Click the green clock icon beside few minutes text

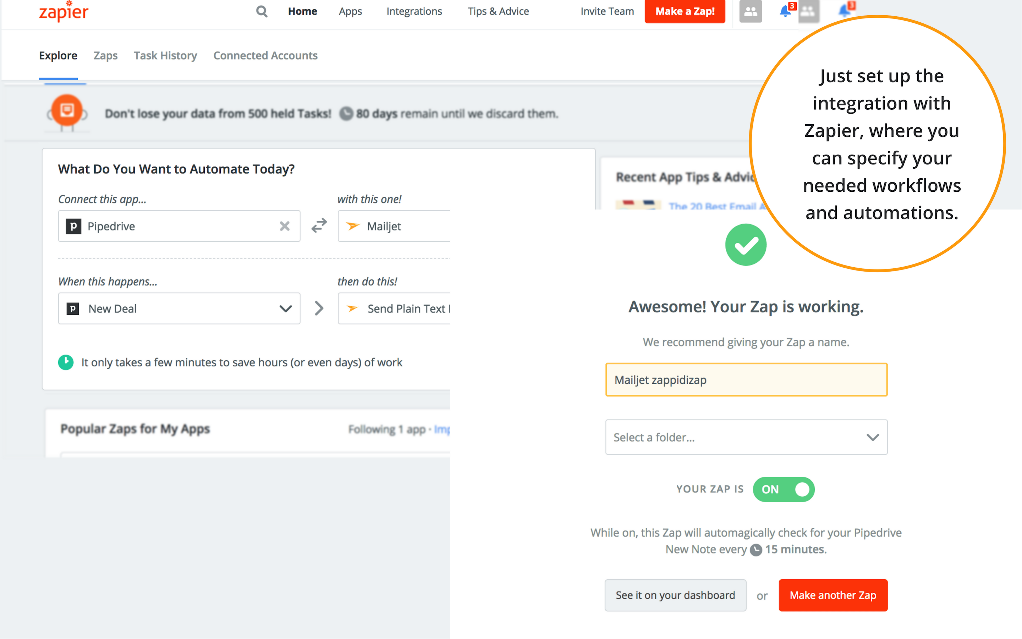[x=66, y=362]
